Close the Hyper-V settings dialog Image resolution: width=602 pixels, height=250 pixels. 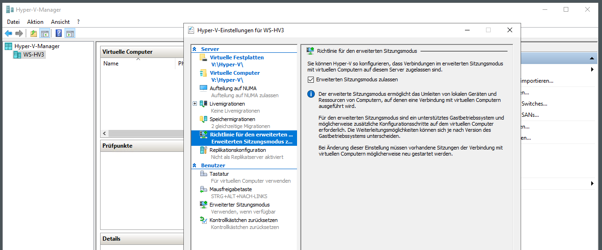click(510, 30)
